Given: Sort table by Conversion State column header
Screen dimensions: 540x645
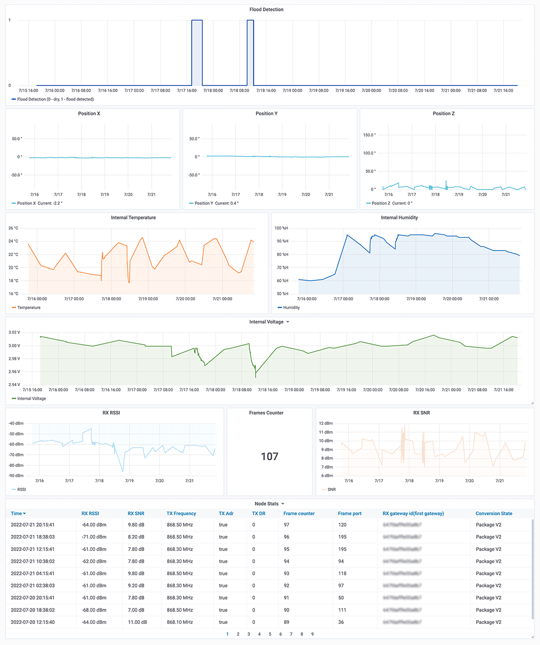Looking at the screenshot, I should 494,514.
